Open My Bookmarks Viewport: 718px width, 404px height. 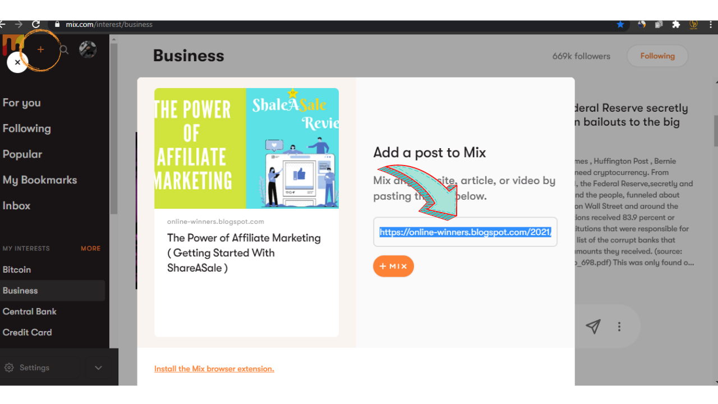[40, 180]
